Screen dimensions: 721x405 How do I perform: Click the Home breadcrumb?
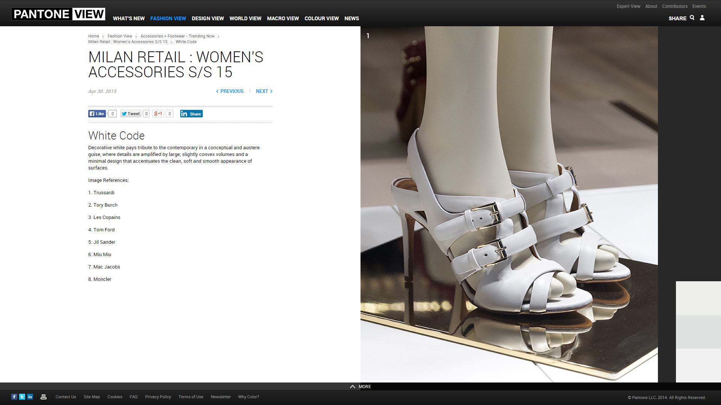94,36
